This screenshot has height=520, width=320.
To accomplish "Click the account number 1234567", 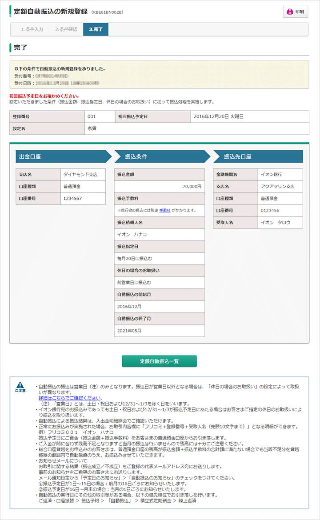I will [72, 198].
